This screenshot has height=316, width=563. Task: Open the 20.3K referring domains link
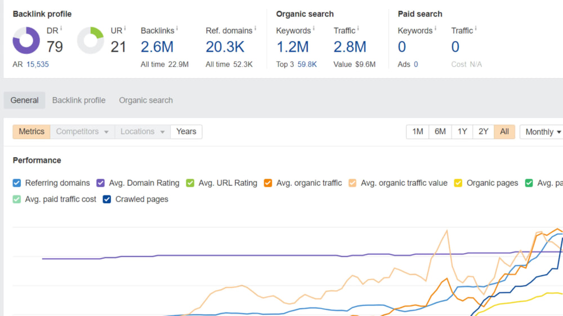225,47
